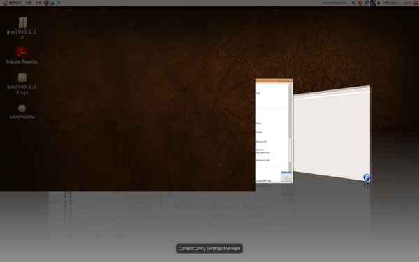Viewport: 419px width, 262px height.
Task: Click the Workarounds entry in CompizConfig window
Action: tap(263, 161)
